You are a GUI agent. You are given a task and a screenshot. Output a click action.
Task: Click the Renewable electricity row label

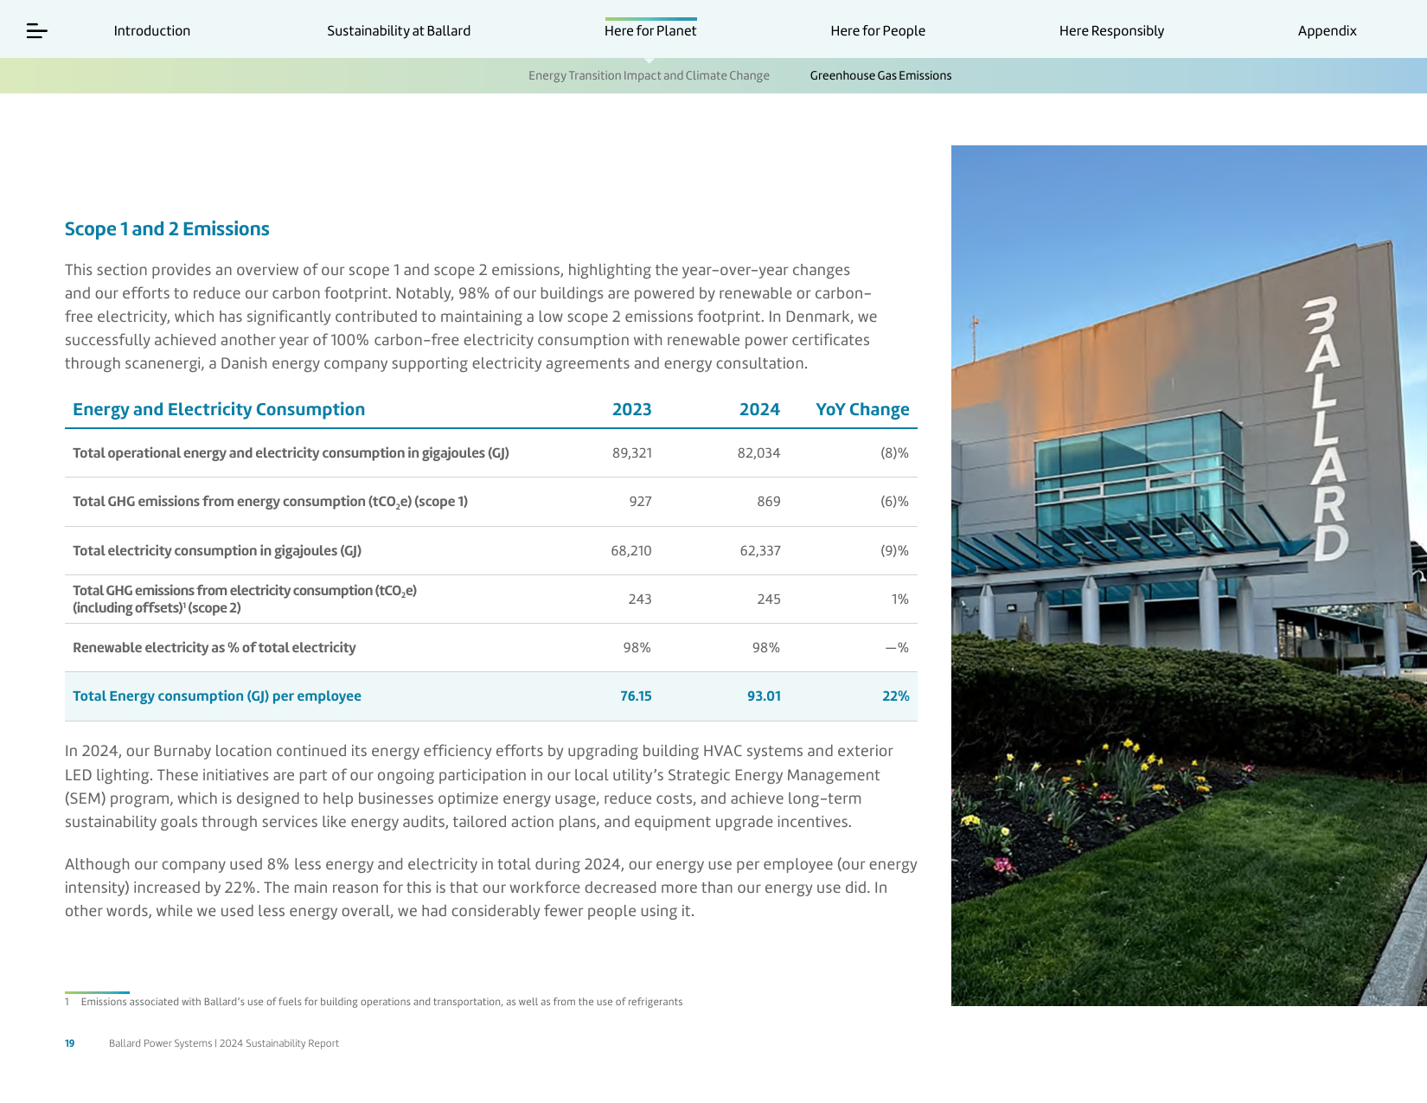[214, 648]
